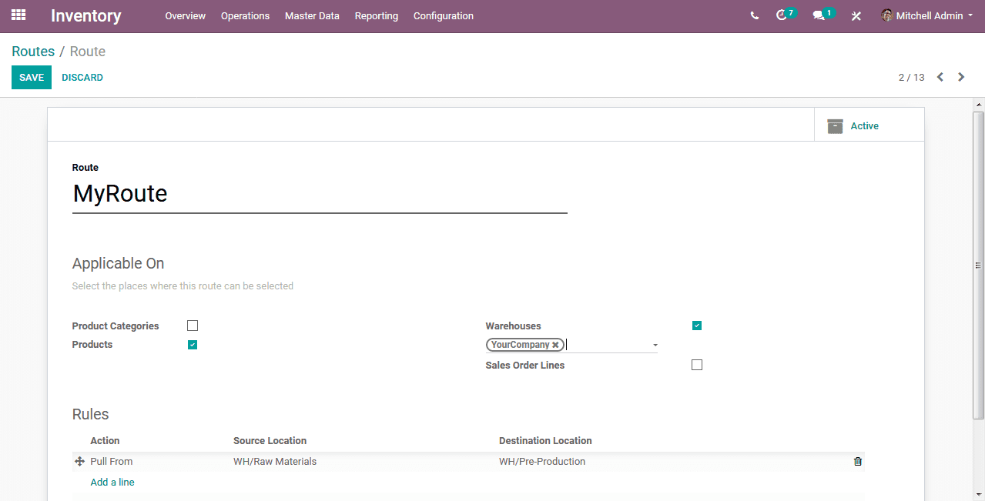The image size is (985, 501).
Task: Sort by the Action column header
Action: [105, 441]
